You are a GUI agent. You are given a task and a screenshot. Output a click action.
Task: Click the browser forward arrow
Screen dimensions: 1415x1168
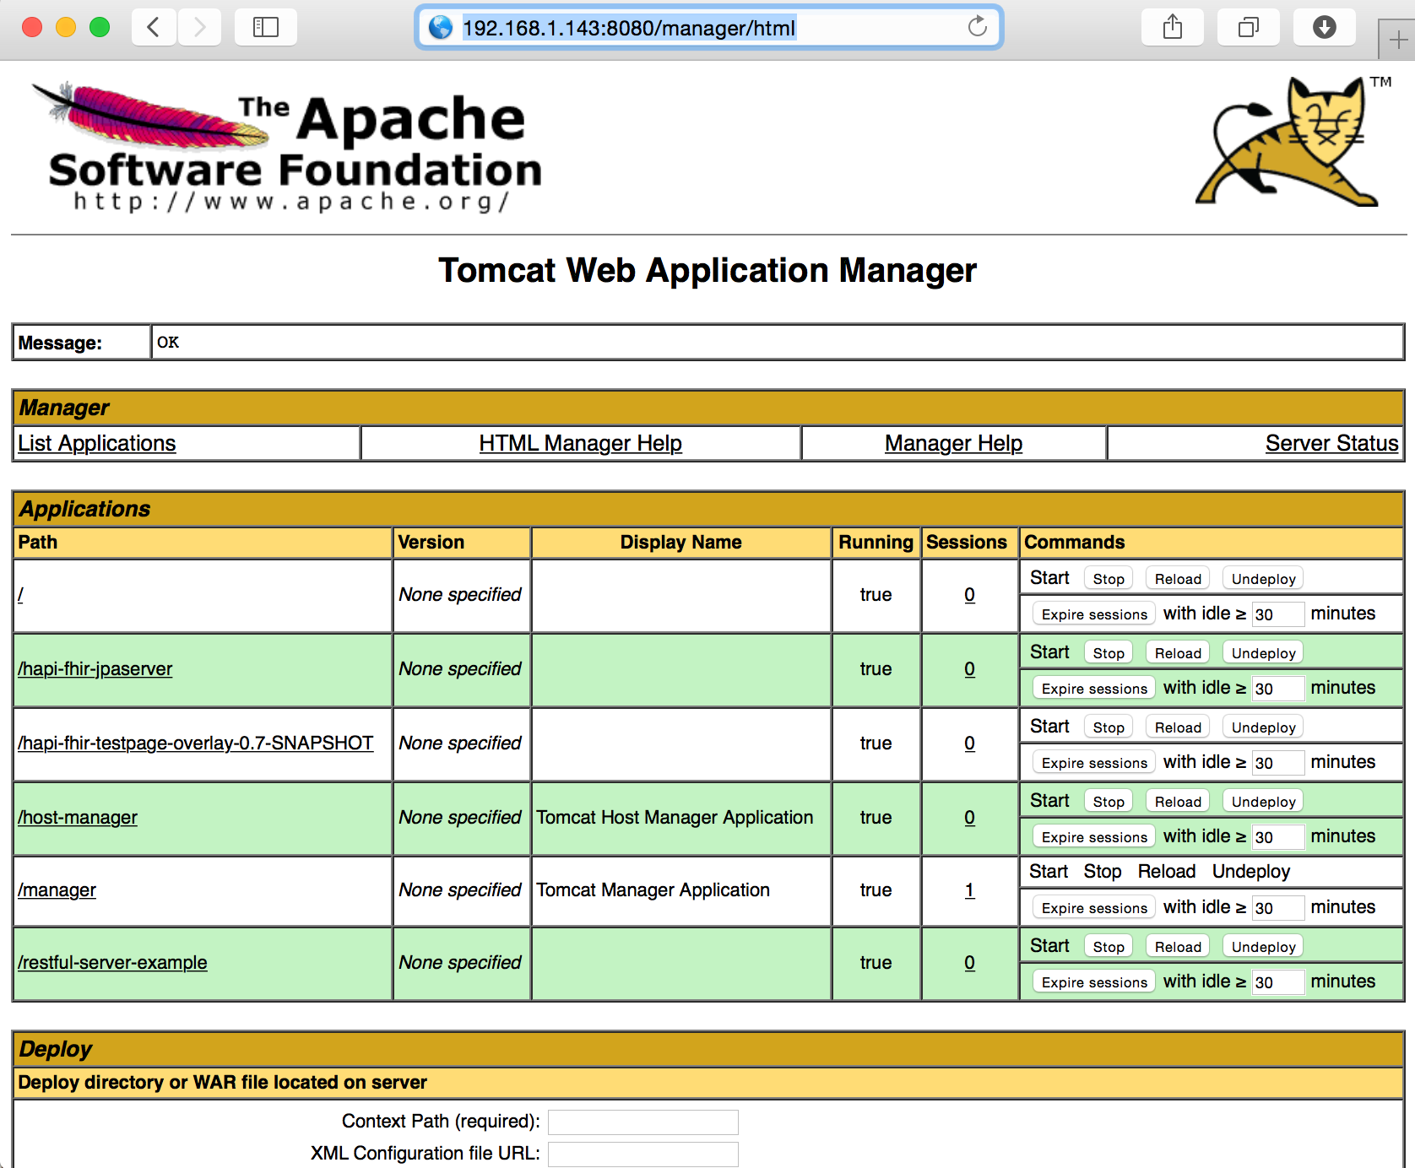(199, 27)
